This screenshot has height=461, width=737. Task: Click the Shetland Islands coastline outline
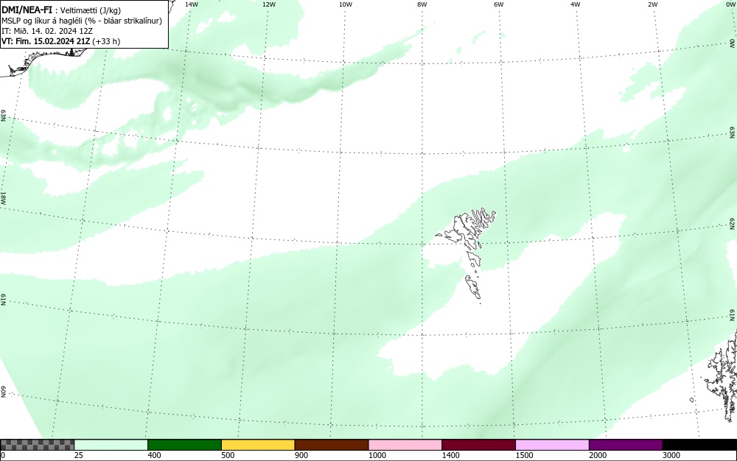click(x=721, y=376)
